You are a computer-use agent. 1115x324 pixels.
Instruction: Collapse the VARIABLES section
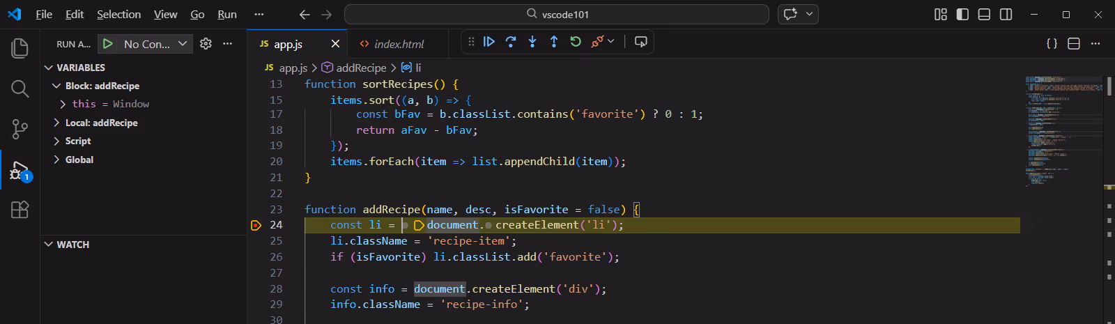coord(48,68)
